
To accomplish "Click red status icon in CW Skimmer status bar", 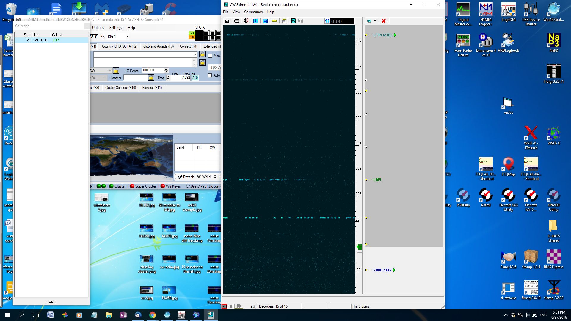I will tap(224, 306).
